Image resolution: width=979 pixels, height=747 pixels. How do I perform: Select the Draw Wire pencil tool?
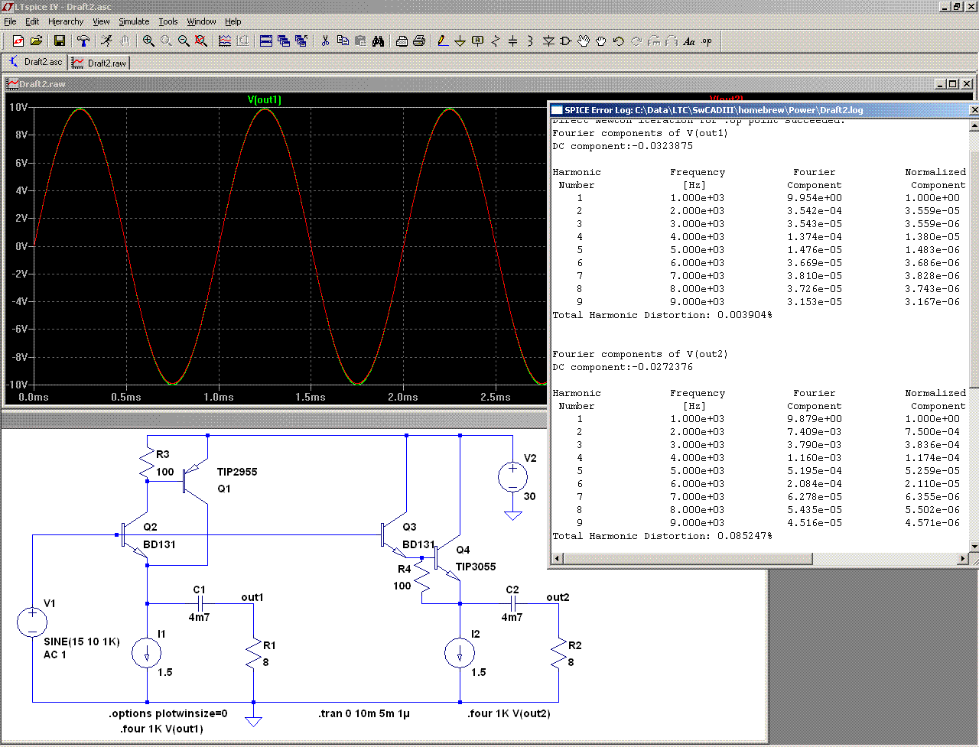(442, 41)
